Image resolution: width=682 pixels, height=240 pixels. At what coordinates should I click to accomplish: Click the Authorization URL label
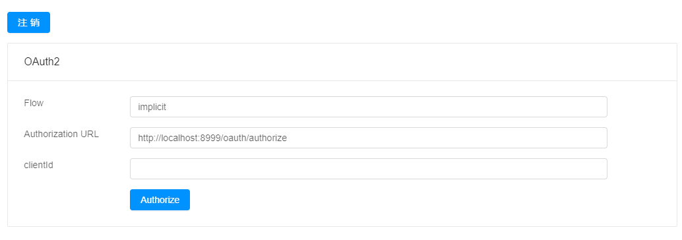[61, 134]
